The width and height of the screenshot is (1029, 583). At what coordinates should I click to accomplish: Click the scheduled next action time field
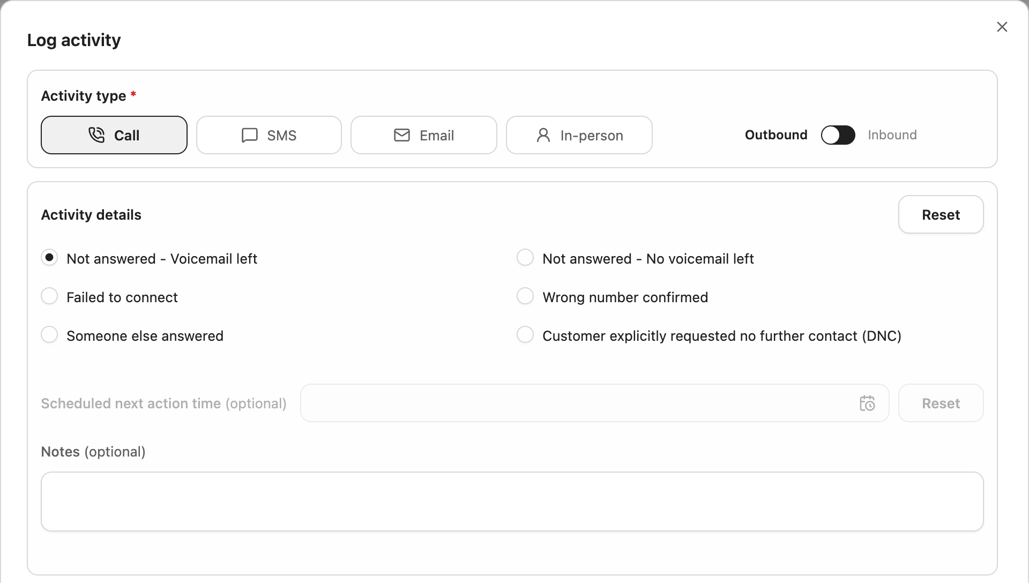coord(595,403)
